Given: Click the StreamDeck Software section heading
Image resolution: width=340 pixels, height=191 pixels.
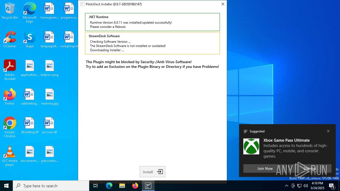Looking at the screenshot, I should coord(104,36).
